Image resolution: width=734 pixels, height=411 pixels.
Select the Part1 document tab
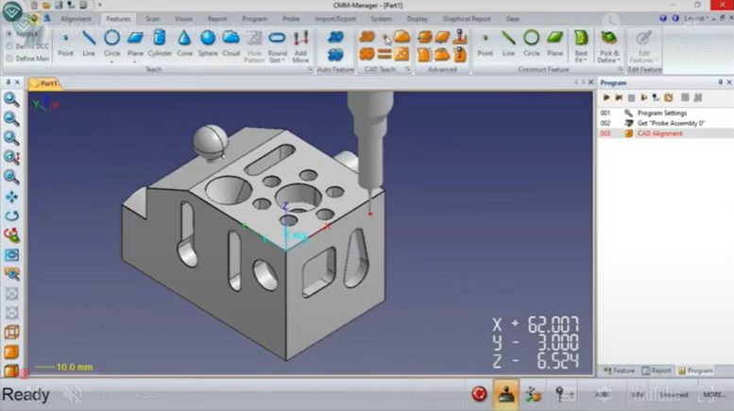(44, 83)
